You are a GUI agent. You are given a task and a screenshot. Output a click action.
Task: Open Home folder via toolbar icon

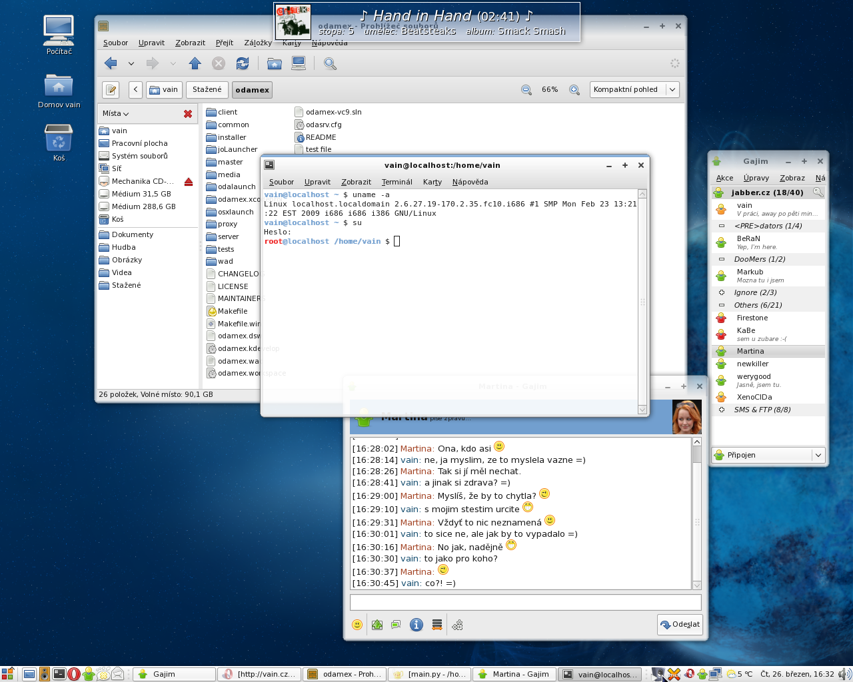coord(274,63)
